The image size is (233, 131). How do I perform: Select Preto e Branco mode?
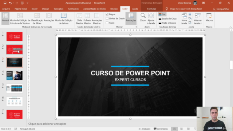coord(167,23)
